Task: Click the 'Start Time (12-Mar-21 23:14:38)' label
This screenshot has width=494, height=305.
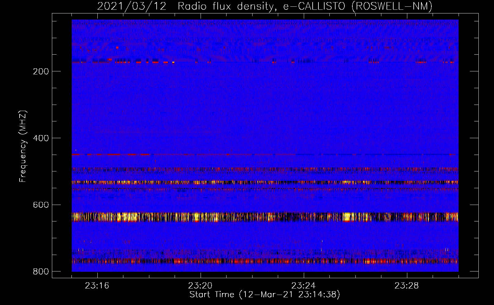Action: 265,295
